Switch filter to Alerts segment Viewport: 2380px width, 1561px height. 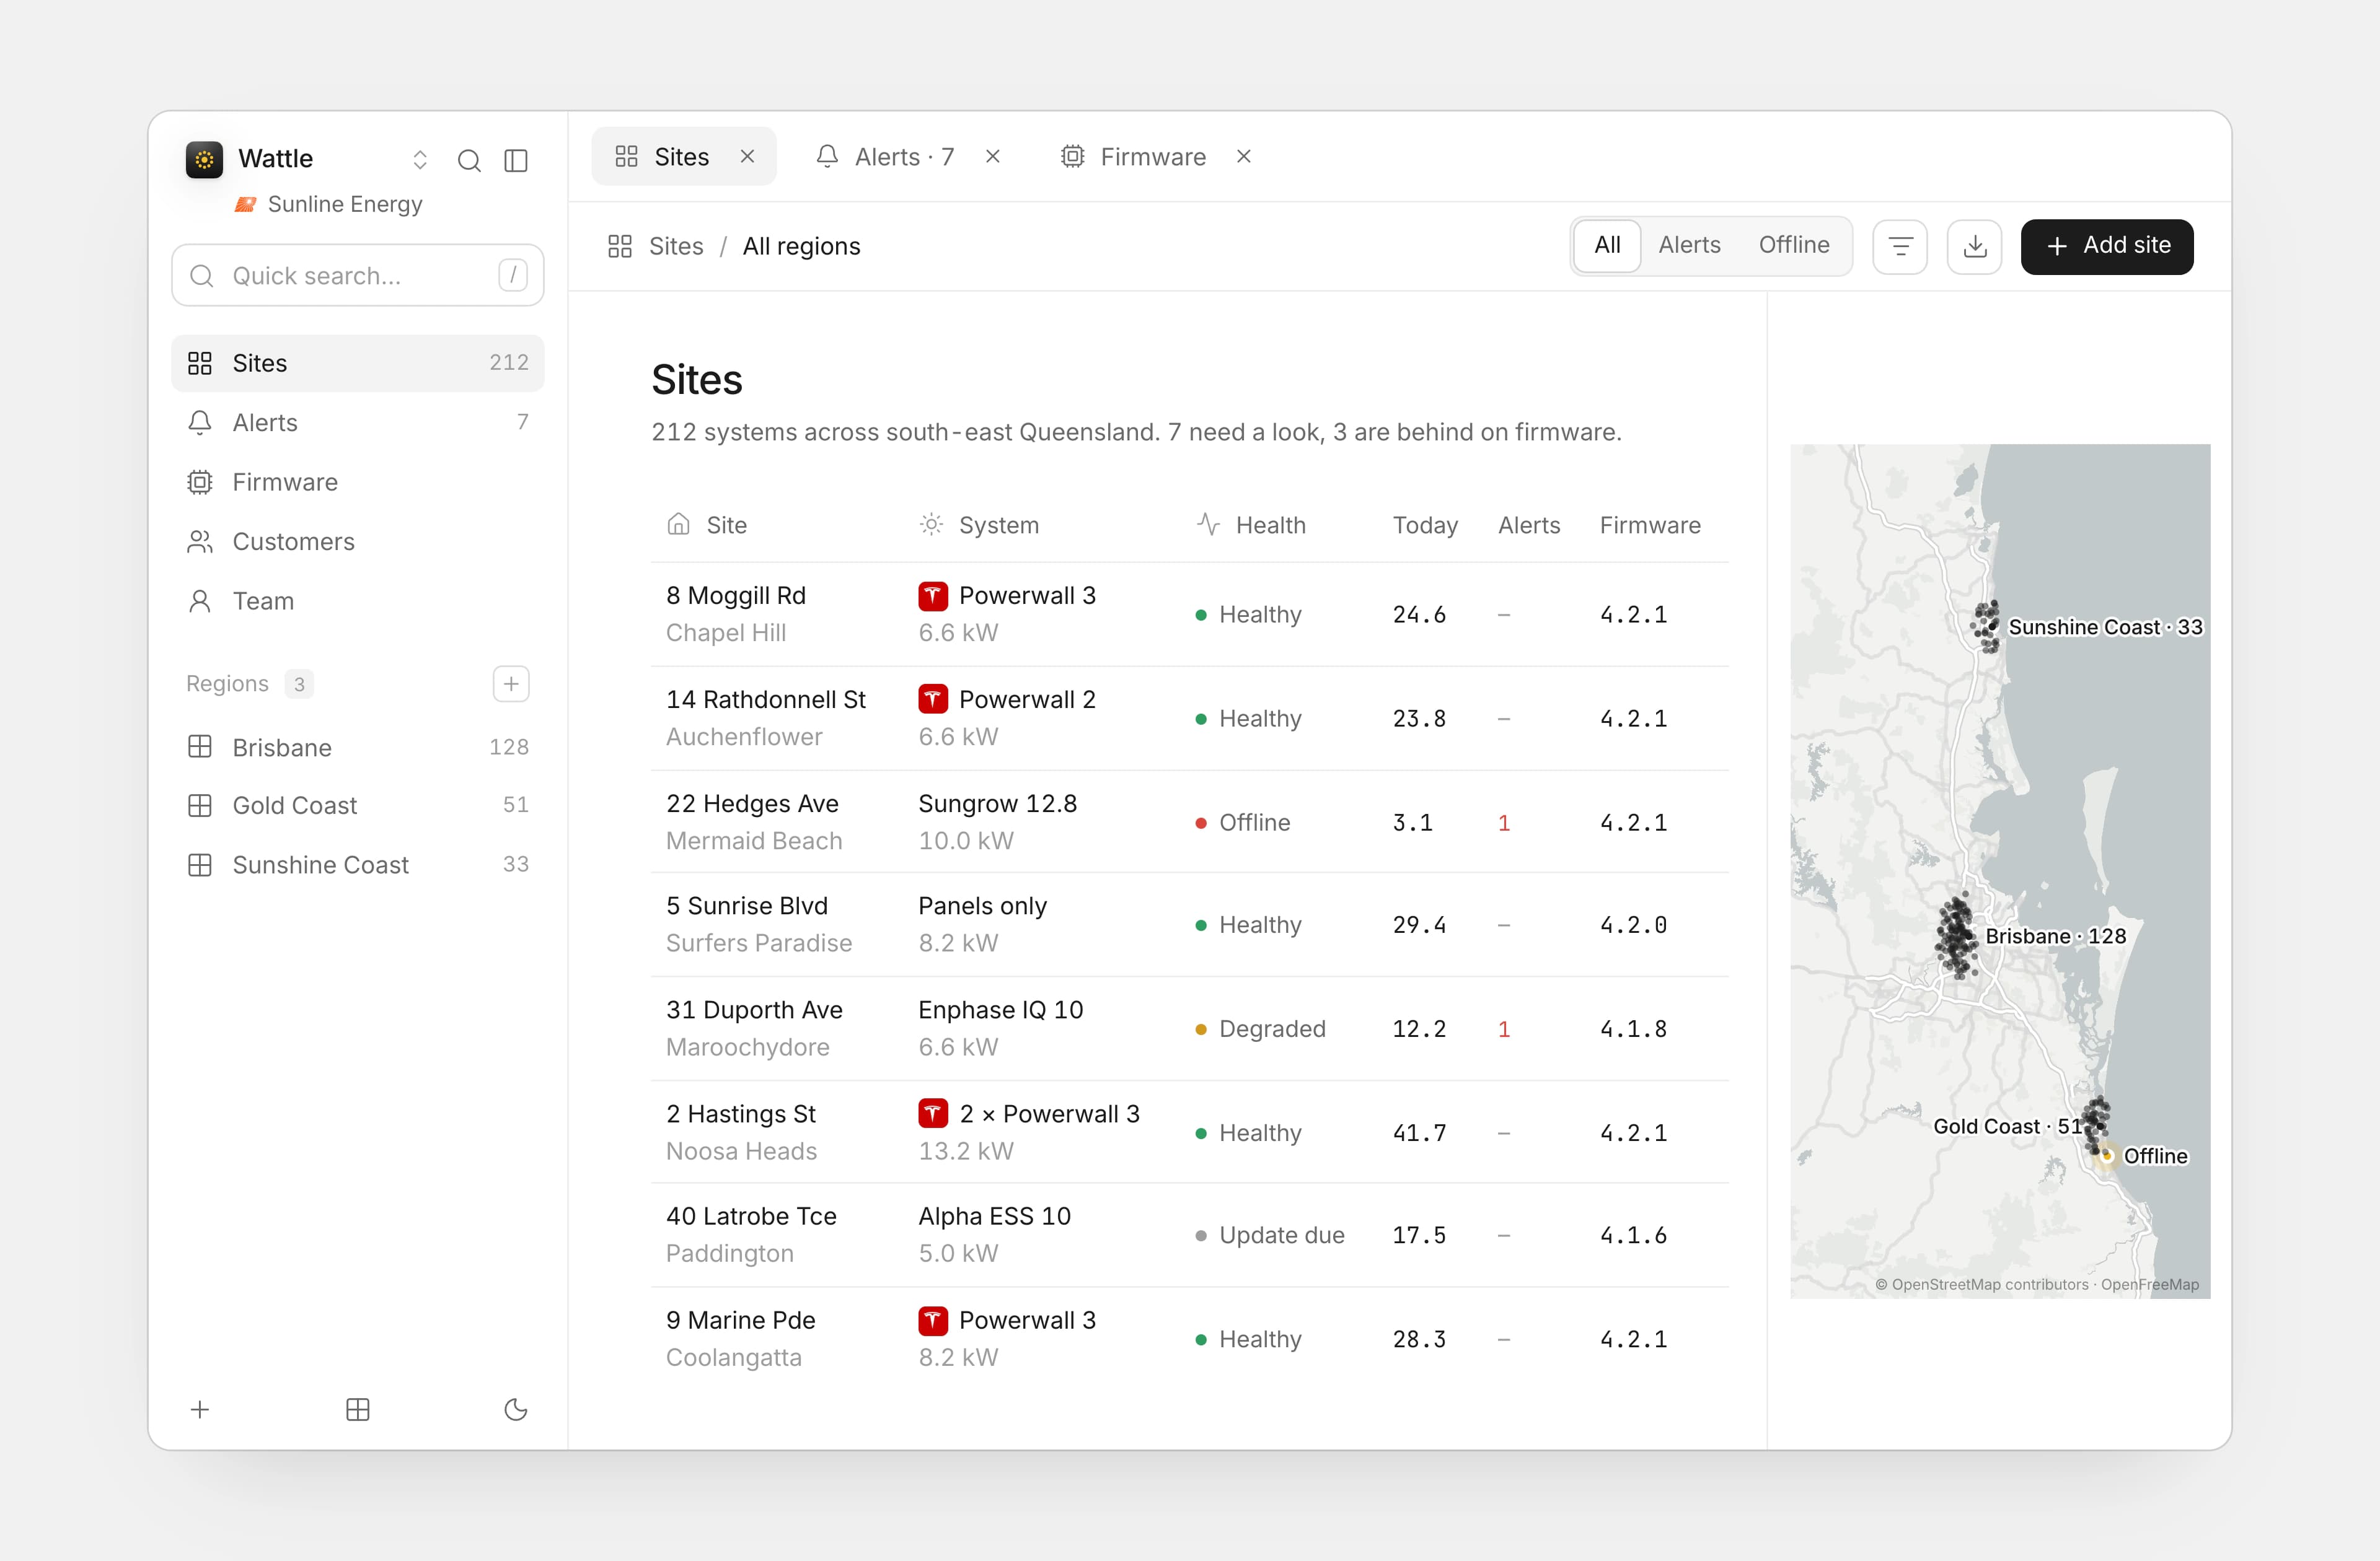click(x=1689, y=246)
